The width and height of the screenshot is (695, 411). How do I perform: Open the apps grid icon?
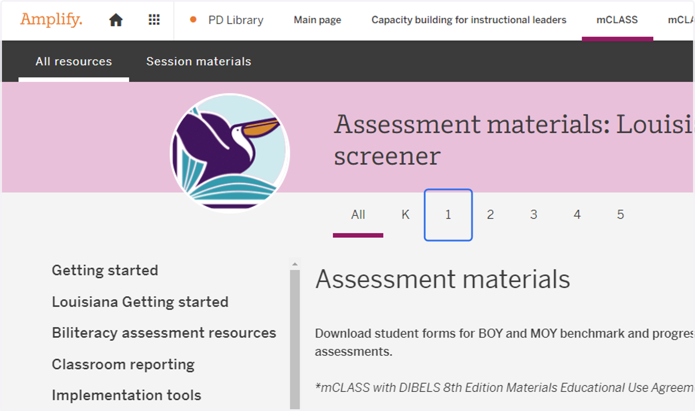(x=154, y=20)
